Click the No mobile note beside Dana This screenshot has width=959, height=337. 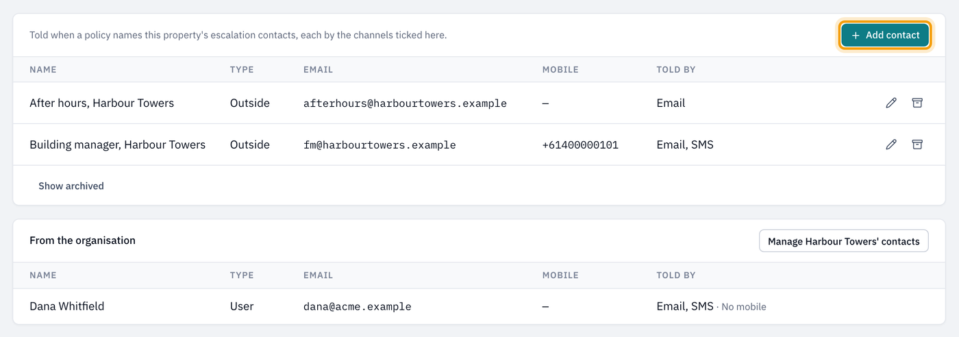[x=744, y=307]
